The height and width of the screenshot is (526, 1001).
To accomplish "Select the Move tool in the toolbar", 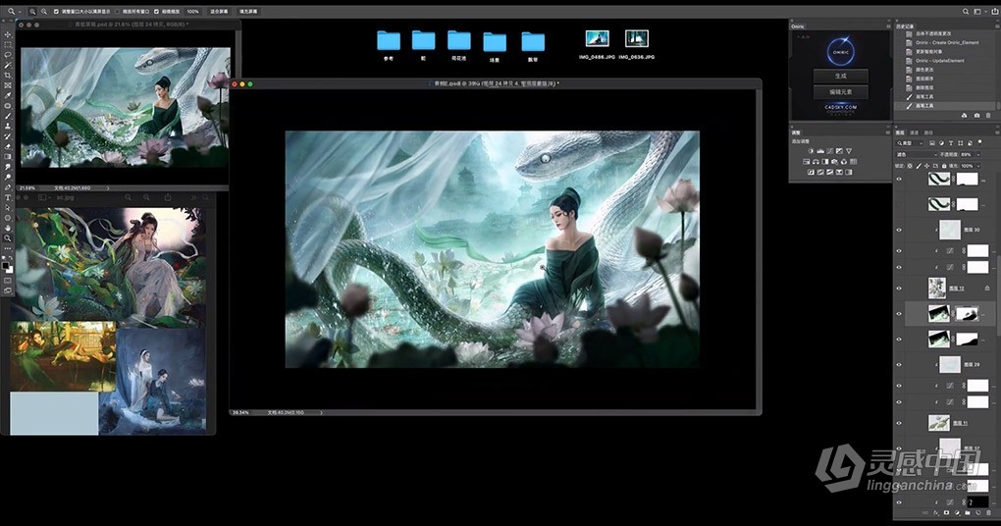I will point(8,34).
